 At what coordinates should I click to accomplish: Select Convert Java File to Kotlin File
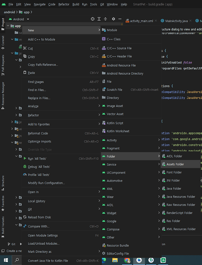pyautogui.click(x=61, y=261)
